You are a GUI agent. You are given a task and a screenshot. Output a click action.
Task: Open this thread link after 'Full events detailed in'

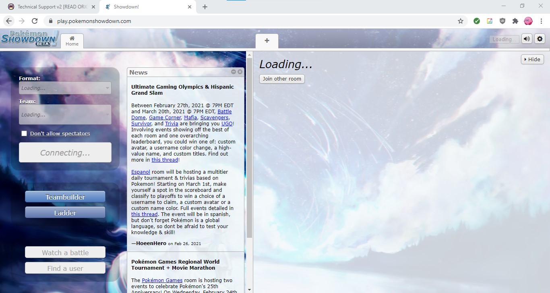tap(144, 214)
